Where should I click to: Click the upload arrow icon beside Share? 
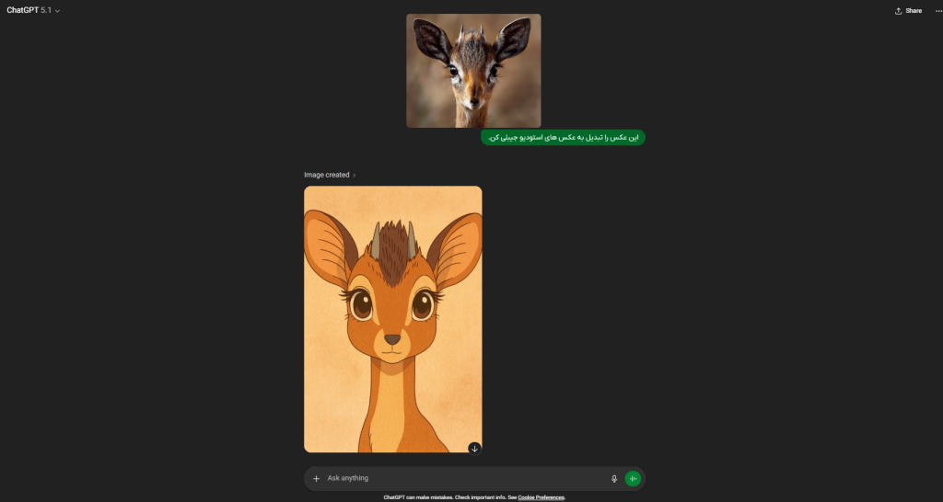898,11
